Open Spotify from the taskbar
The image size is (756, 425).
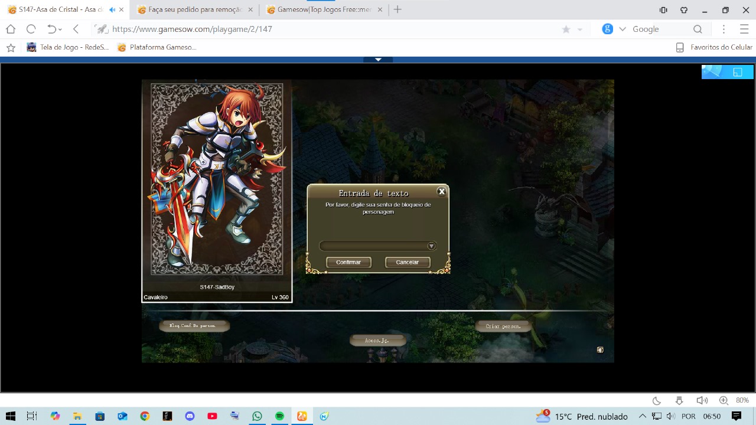coord(279,416)
